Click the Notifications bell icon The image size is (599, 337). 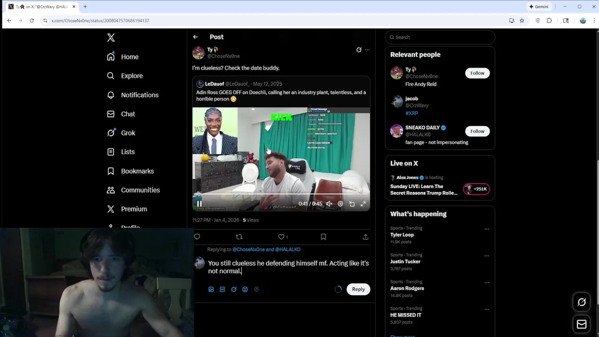pyautogui.click(x=110, y=95)
